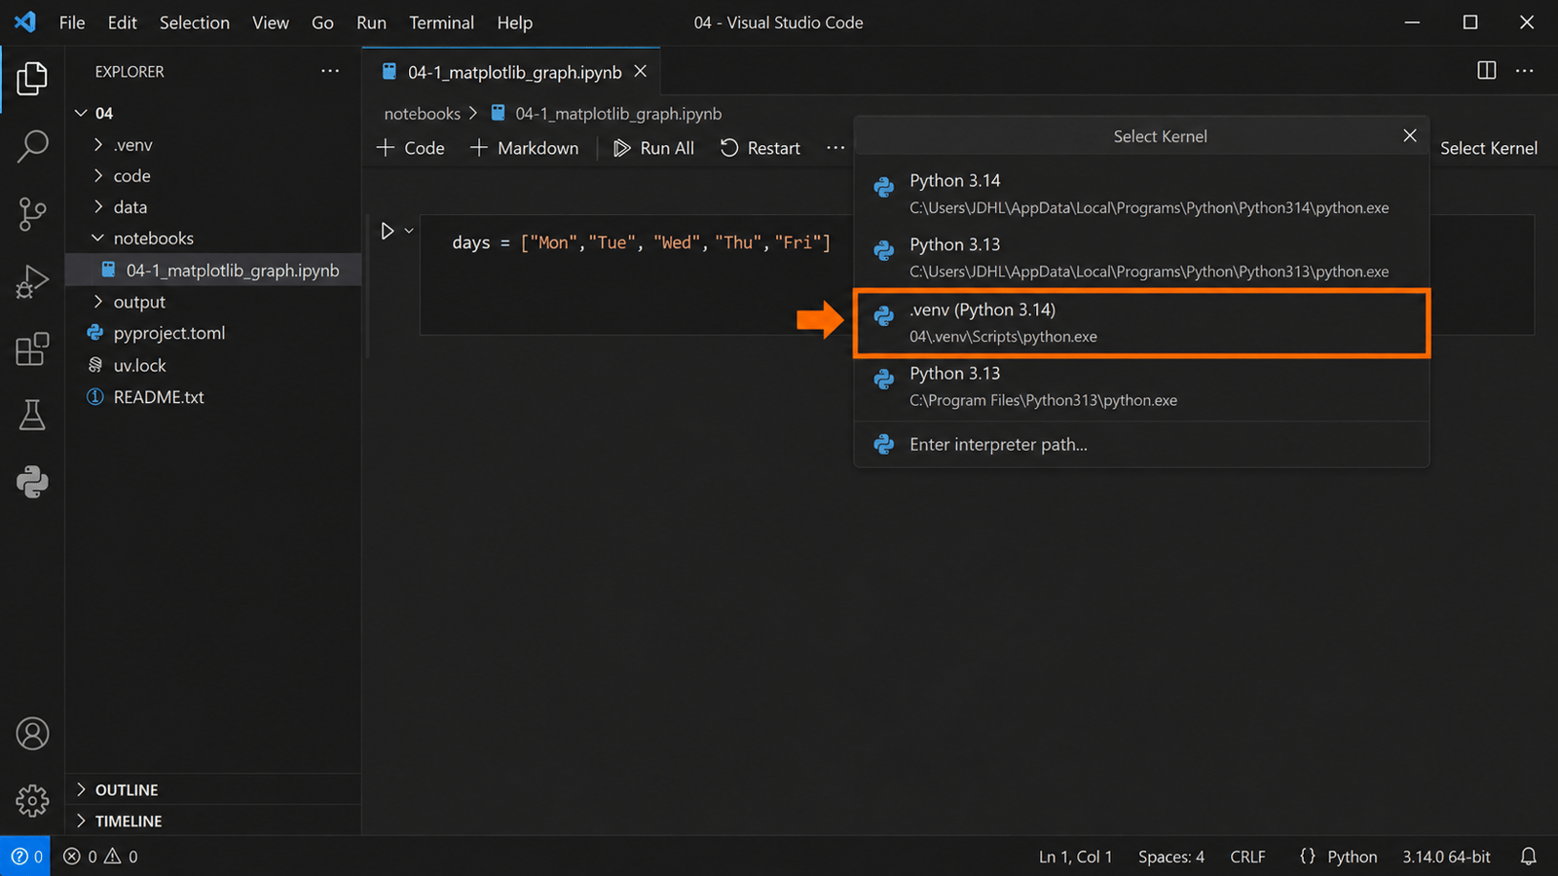The height and width of the screenshot is (876, 1558).
Task: Open the Terminal menu
Action: coord(441,22)
